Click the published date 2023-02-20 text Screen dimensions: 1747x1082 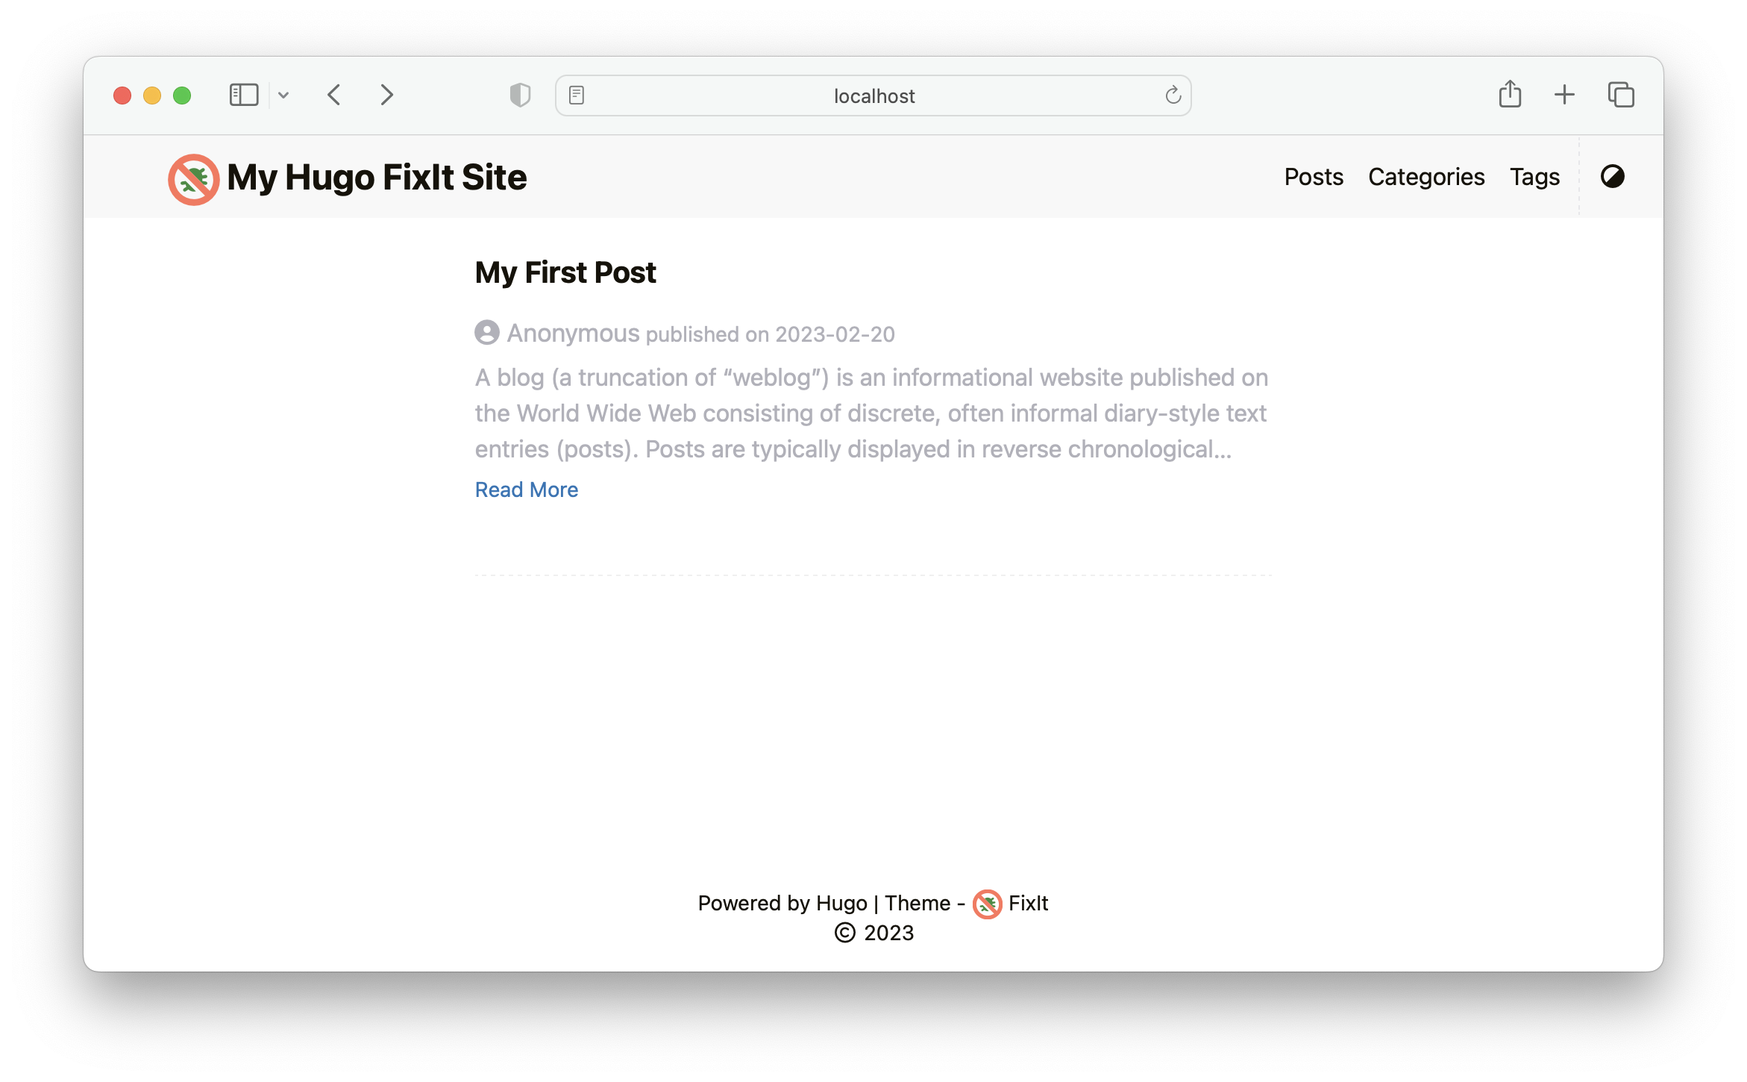coord(835,334)
